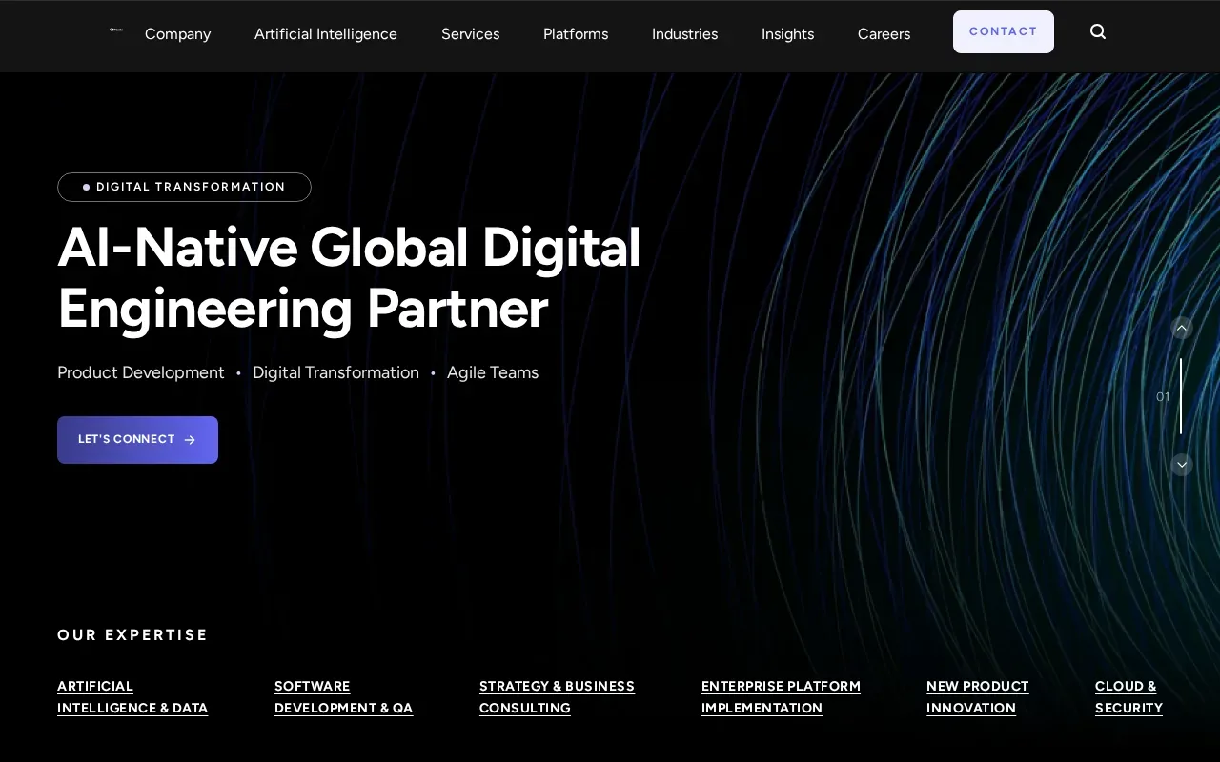Click the Agile Teams text
The width and height of the screenshot is (1220, 762).
493,372
